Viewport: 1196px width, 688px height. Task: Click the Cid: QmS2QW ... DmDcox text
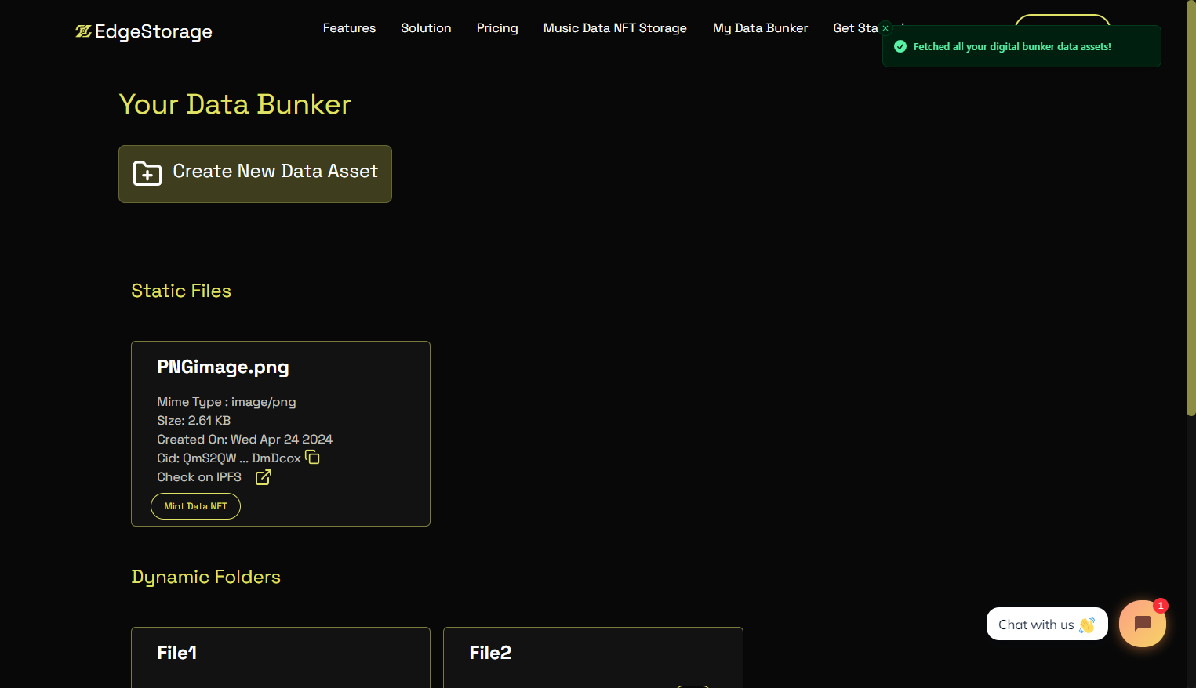pyautogui.click(x=229, y=458)
